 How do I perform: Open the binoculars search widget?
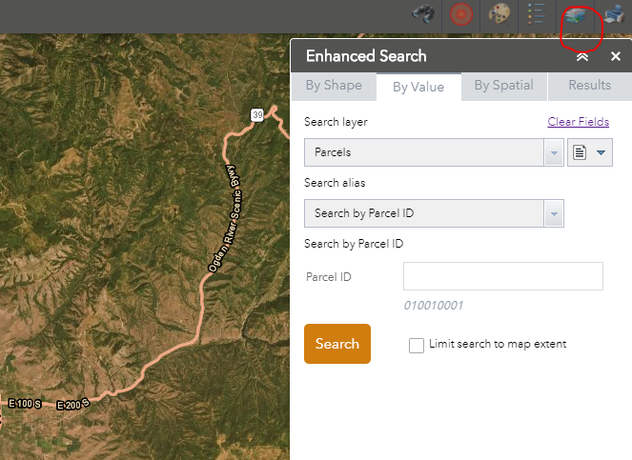point(423,15)
